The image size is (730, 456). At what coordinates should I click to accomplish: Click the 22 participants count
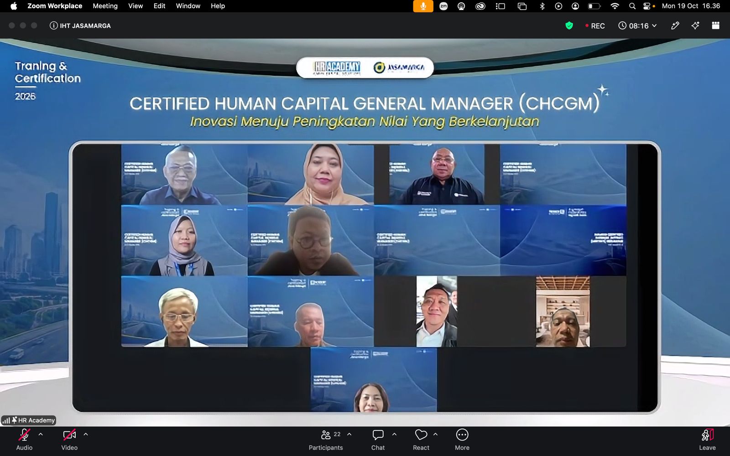(337, 434)
